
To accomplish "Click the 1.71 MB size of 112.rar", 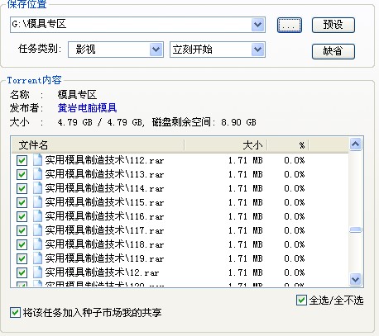I will [246, 160].
